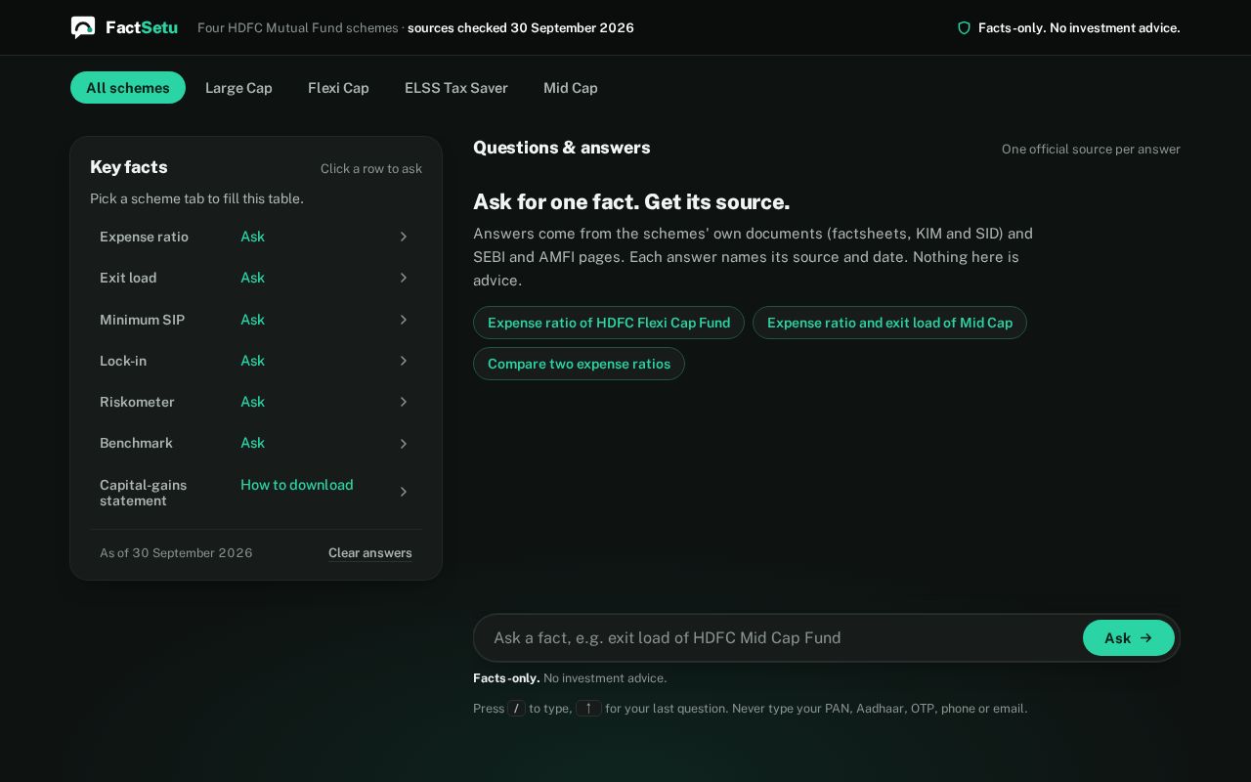
Task: Expand the Minimum SIP row chevron
Action: pyautogui.click(x=403, y=320)
